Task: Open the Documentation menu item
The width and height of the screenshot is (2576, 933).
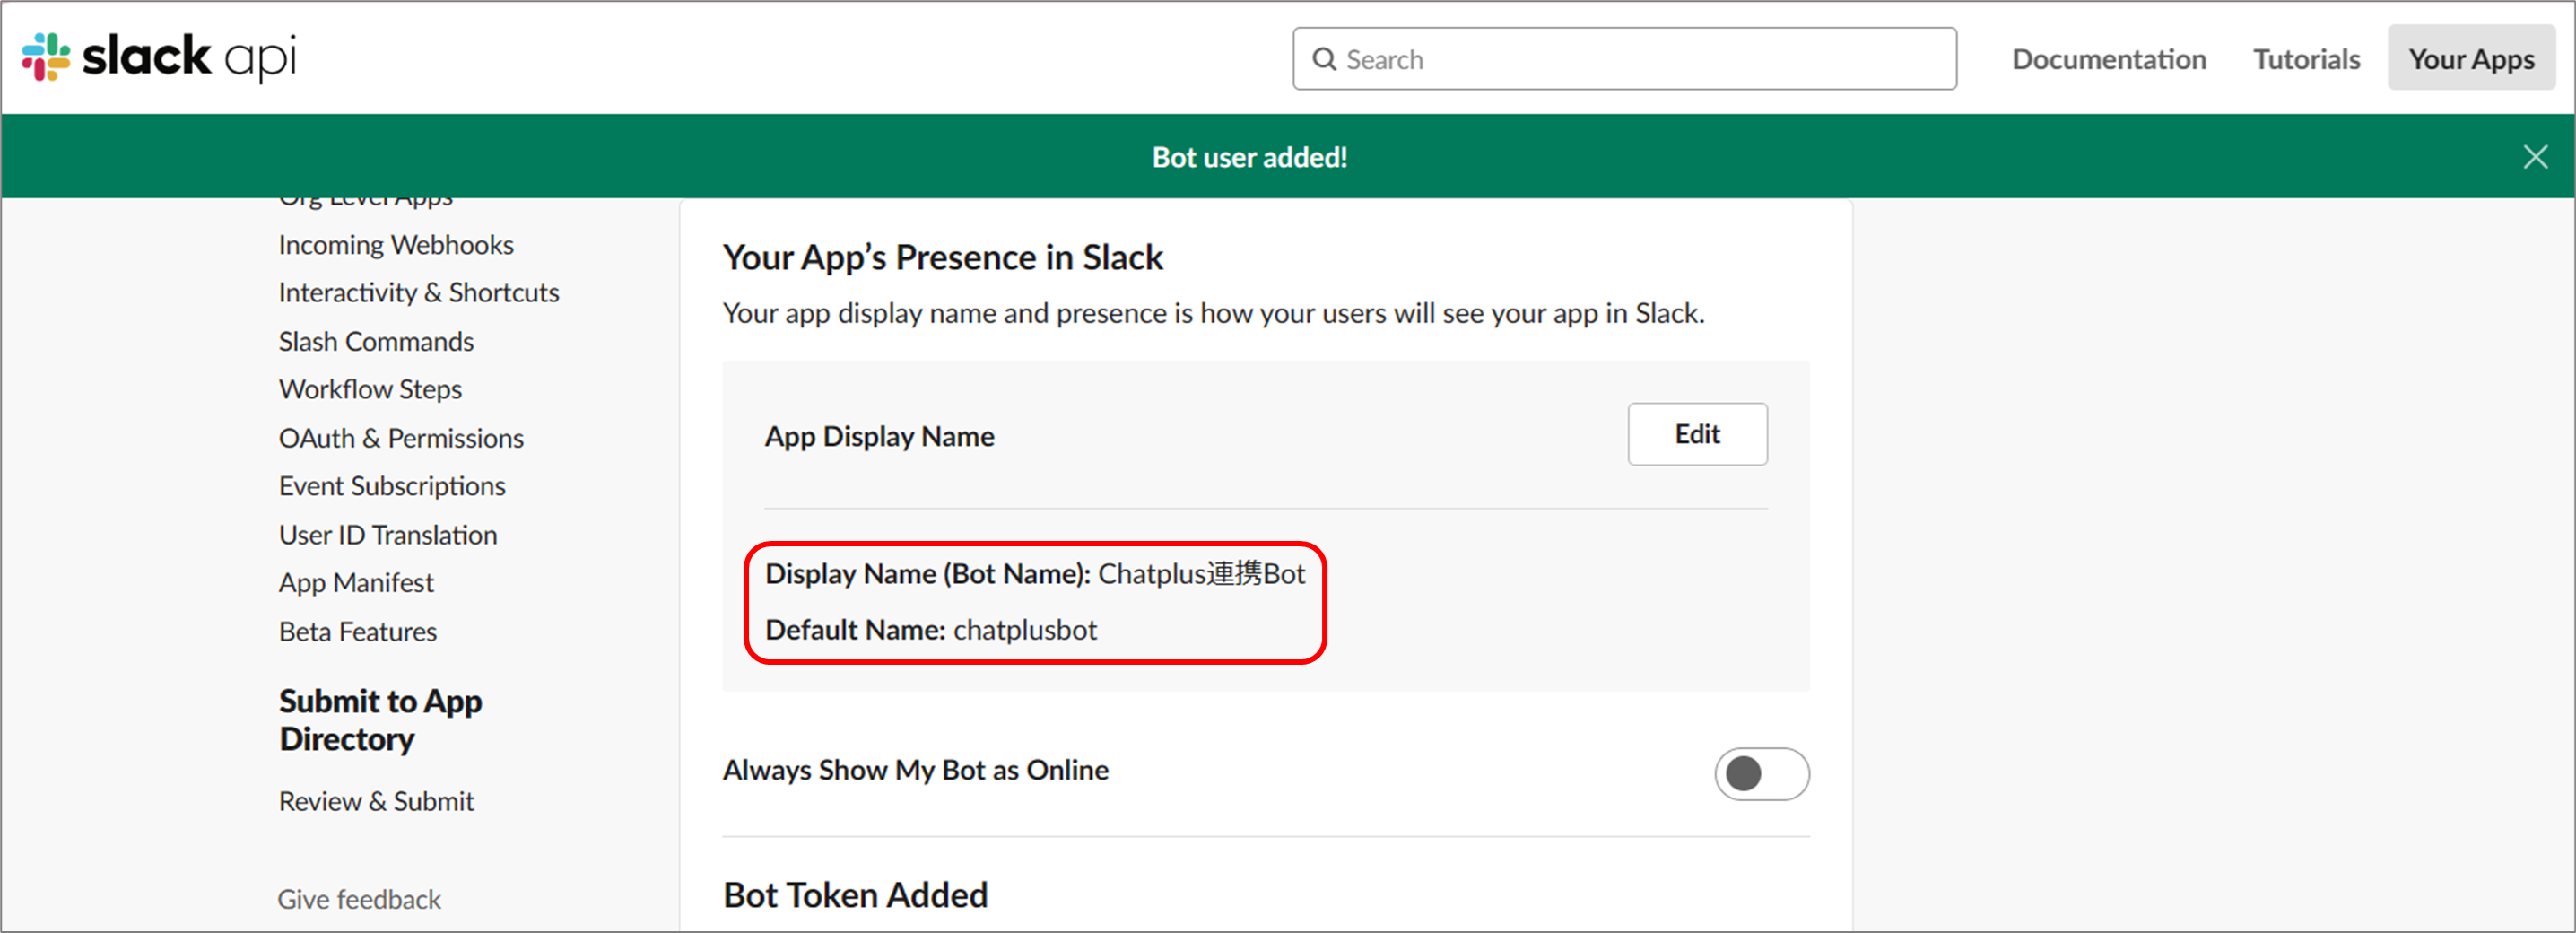Action: point(2109,59)
